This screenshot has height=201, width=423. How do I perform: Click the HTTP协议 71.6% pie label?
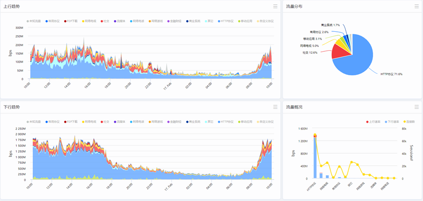392,74
